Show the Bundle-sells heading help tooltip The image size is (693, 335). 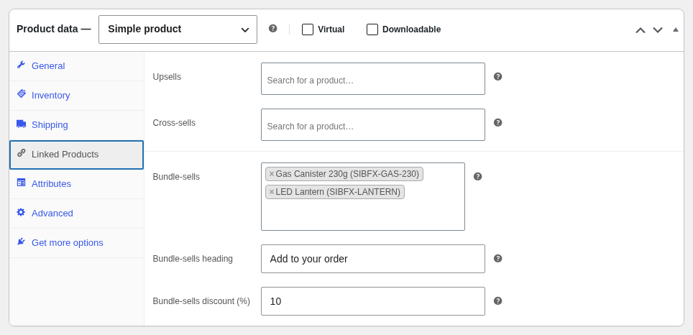click(x=497, y=259)
